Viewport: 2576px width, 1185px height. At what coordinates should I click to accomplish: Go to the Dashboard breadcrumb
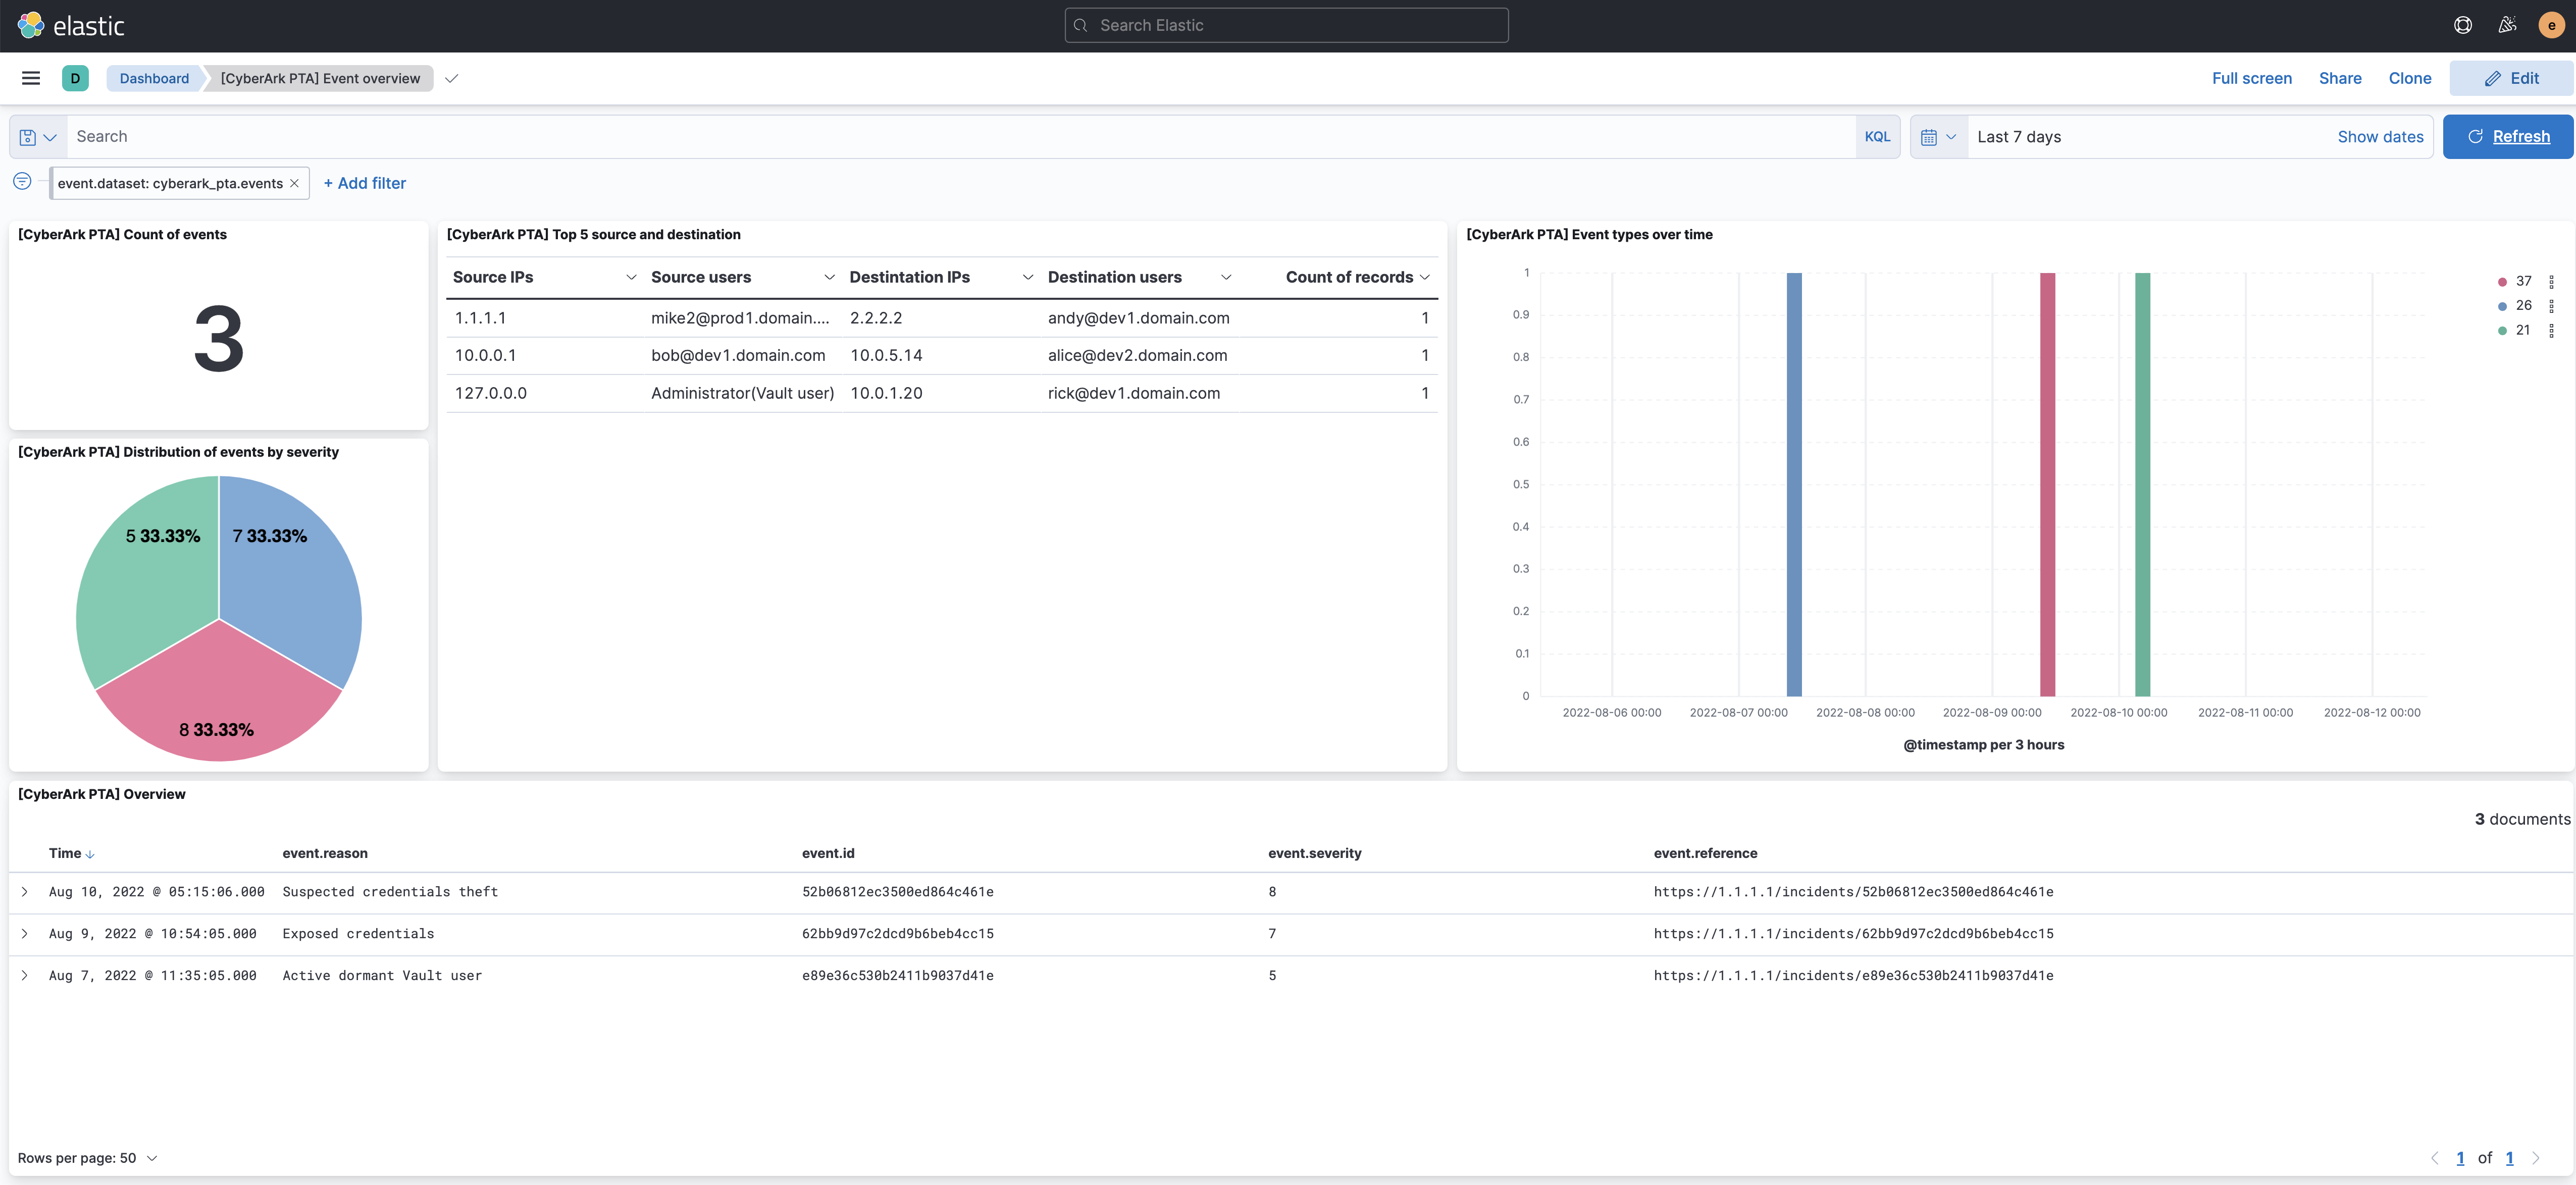[153, 78]
